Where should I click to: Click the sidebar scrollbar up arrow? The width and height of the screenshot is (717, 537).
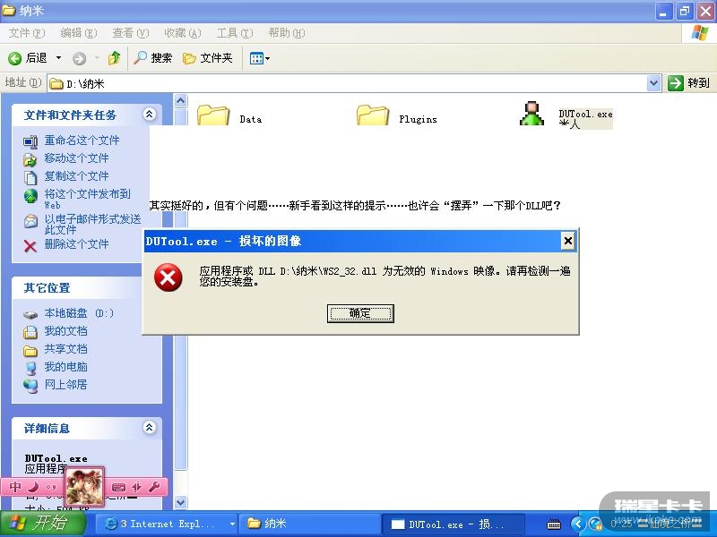click(x=181, y=100)
